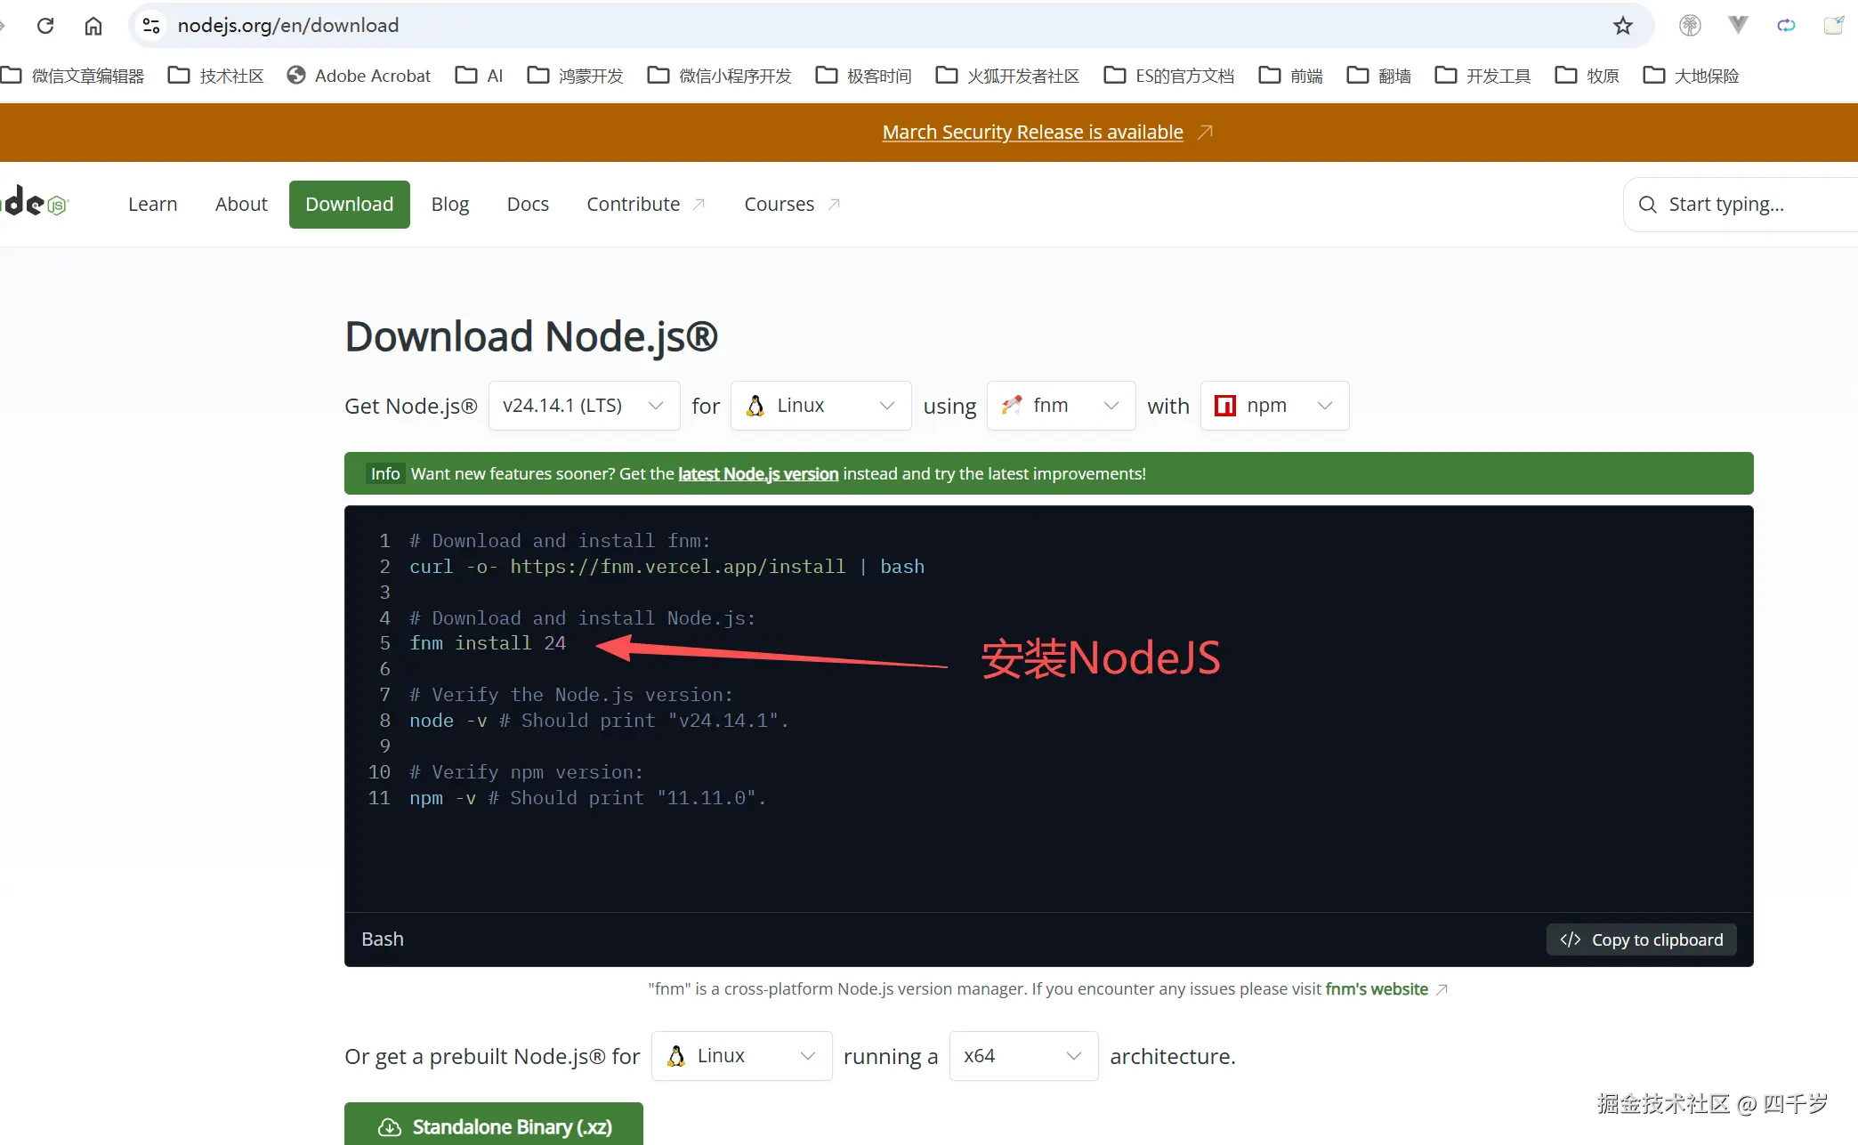Screen dimensions: 1858x1145
Task: Switch to the Docs navigation item
Action: (x=528, y=204)
